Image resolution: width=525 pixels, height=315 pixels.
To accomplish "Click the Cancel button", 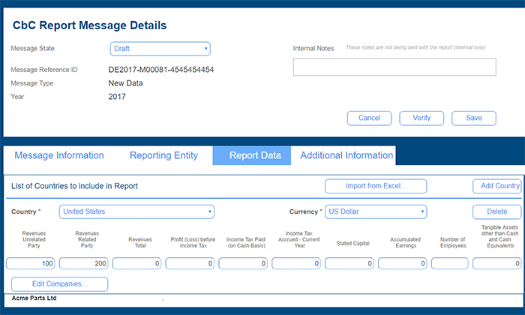I will pyautogui.click(x=369, y=118).
